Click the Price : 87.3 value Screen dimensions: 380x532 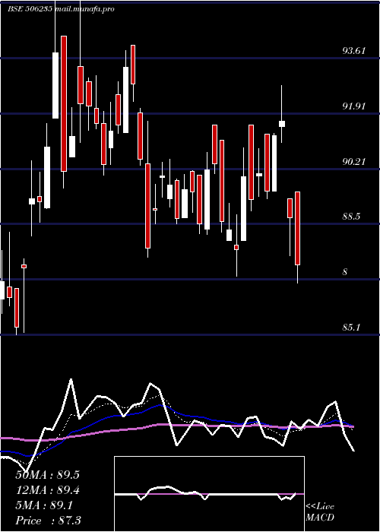48,521
